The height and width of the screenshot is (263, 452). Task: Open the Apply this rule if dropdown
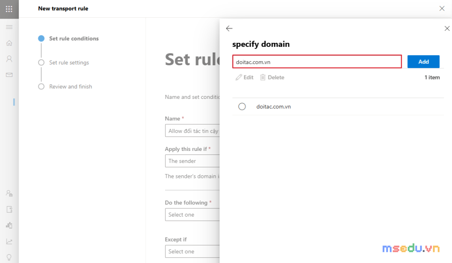192,161
